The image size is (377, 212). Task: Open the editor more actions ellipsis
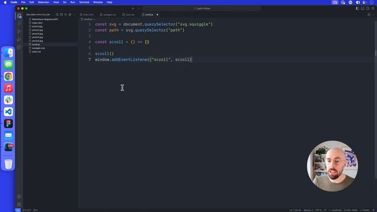click(x=373, y=15)
